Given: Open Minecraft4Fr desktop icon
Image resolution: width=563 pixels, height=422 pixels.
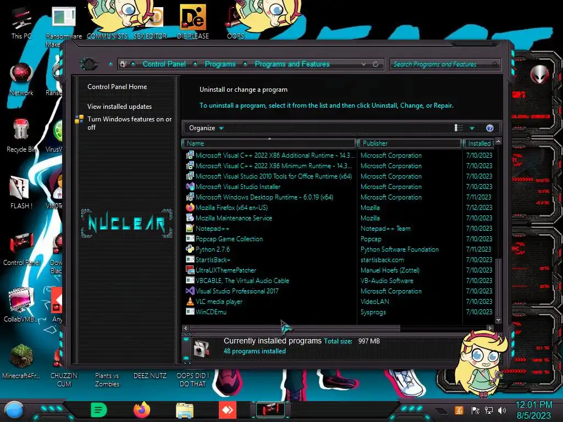Looking at the screenshot, I should coord(21,362).
